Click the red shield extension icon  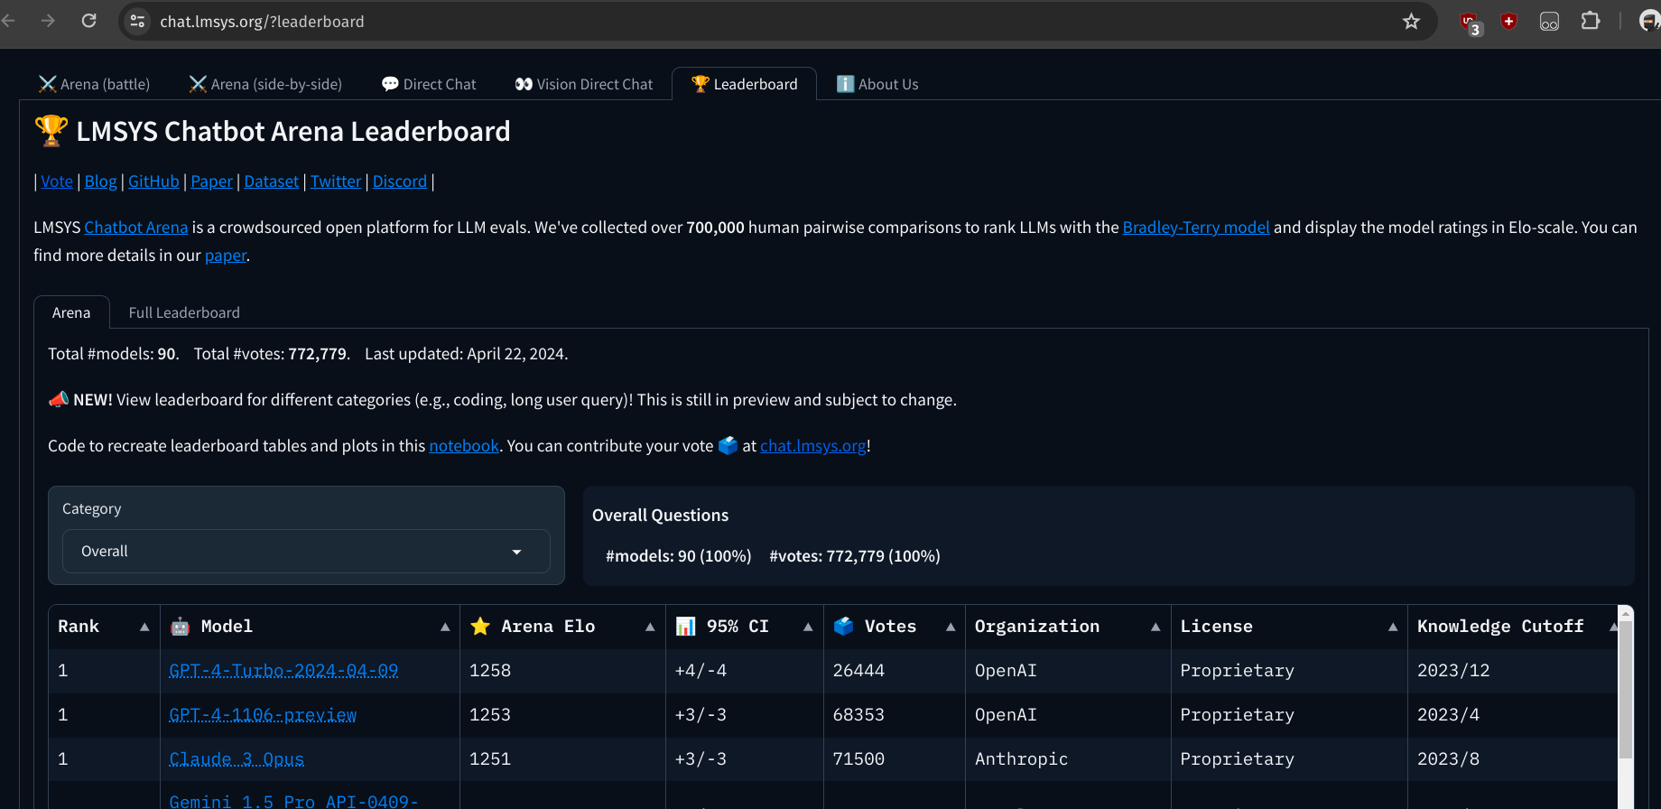[1508, 22]
